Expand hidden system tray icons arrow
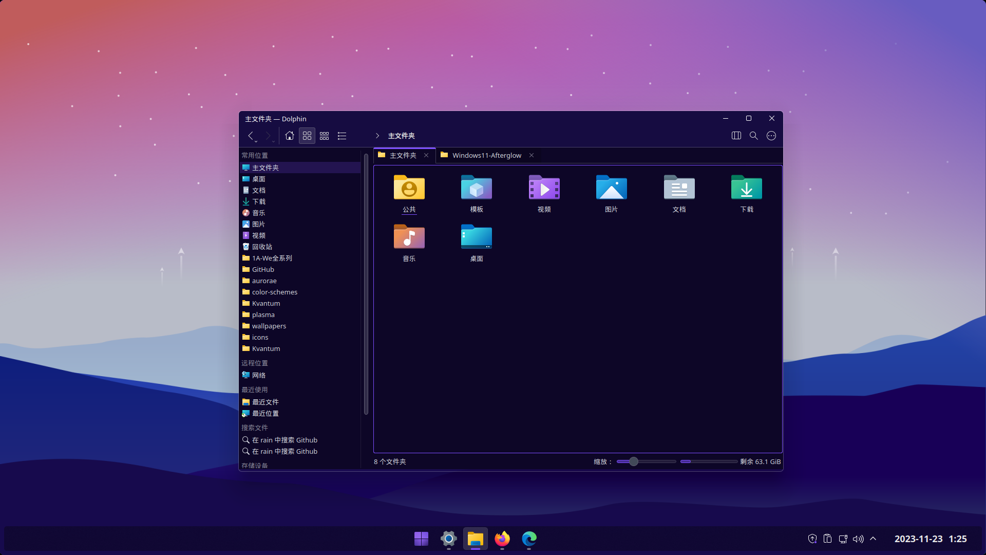This screenshot has width=986, height=555. 873,539
